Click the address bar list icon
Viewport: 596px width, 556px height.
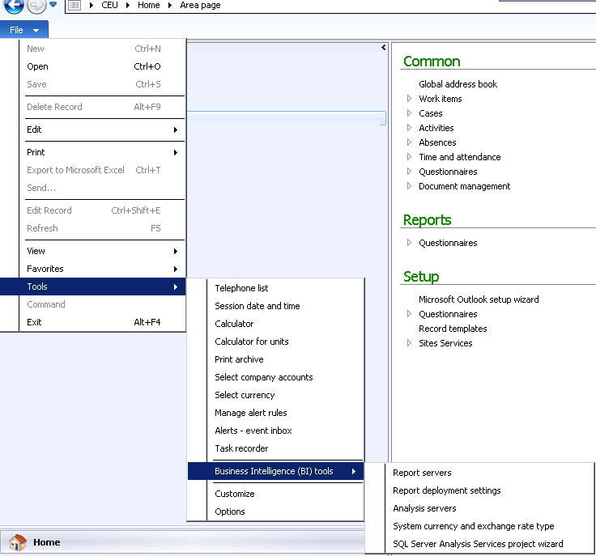pos(74,6)
